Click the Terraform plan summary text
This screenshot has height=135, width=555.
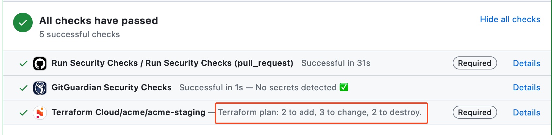pos(319,112)
